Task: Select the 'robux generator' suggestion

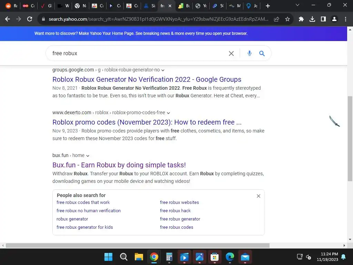Action: pos(72,219)
